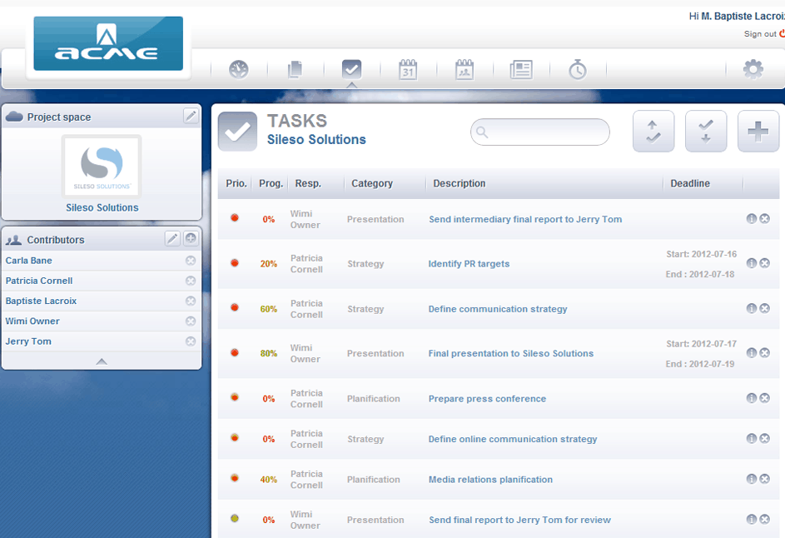Toggle priority dot for Identify PR targets
The height and width of the screenshot is (538, 785).
[x=235, y=263]
